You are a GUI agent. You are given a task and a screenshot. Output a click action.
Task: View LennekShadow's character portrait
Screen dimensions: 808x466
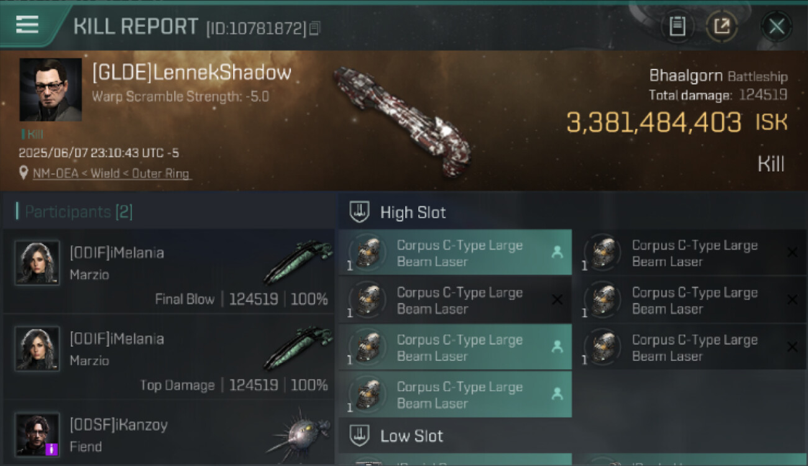point(51,90)
